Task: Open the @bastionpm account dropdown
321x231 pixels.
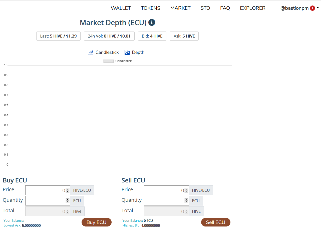Action: pyautogui.click(x=299, y=8)
